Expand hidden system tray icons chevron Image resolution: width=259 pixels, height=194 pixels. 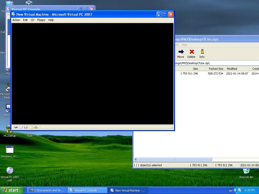[235, 190]
